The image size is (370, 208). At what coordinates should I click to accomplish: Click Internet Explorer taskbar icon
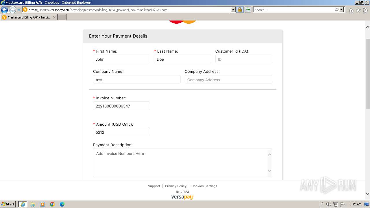coord(23,204)
